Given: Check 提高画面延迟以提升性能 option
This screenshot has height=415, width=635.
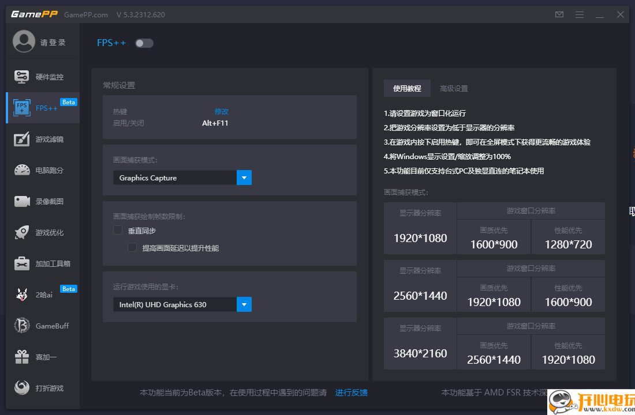Looking at the screenshot, I should tap(132, 247).
